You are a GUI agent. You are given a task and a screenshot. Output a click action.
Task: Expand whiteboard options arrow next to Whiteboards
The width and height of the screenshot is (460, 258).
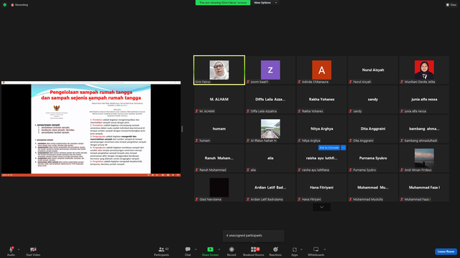point(325,249)
